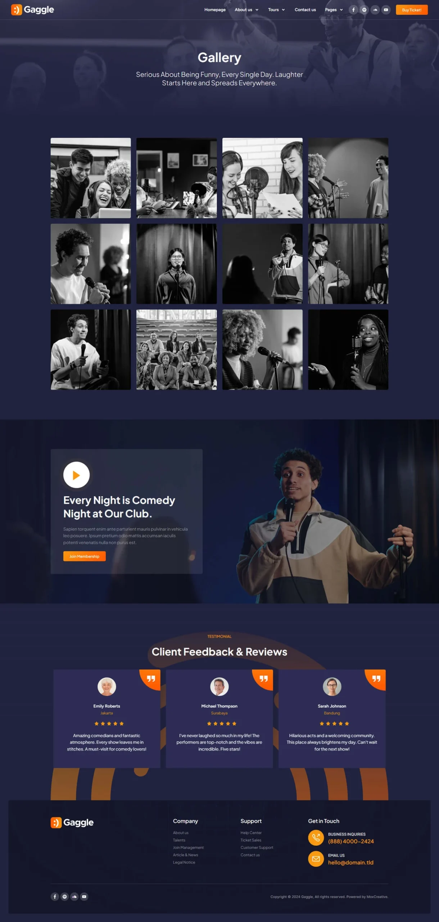Open the Spotify icon in header

[x=364, y=10]
